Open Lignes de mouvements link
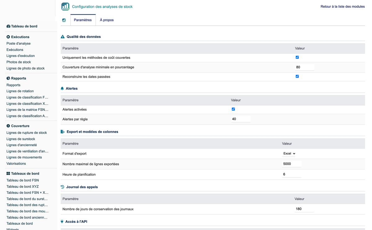 point(24,158)
